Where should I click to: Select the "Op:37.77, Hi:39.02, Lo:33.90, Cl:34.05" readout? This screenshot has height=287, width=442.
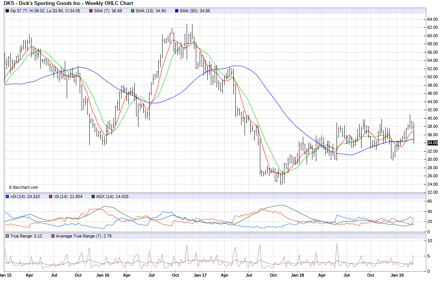pyautogui.click(x=45, y=11)
